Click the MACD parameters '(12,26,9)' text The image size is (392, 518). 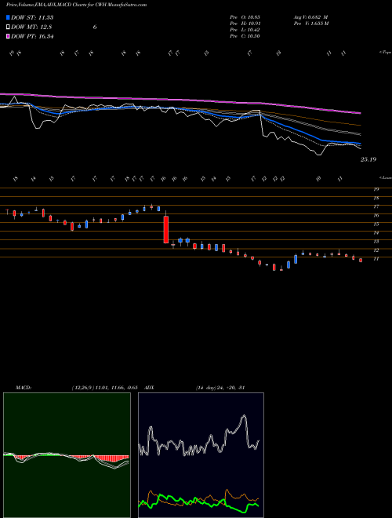(83, 388)
